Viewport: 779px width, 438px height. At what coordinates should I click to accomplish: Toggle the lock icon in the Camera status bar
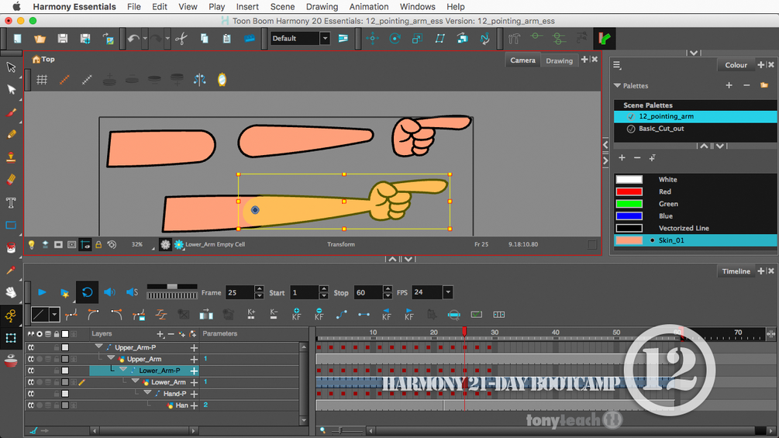[x=98, y=244]
